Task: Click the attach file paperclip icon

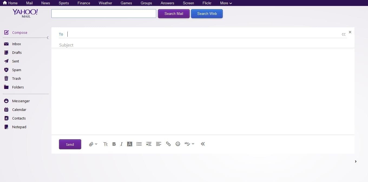Action: coord(91,144)
